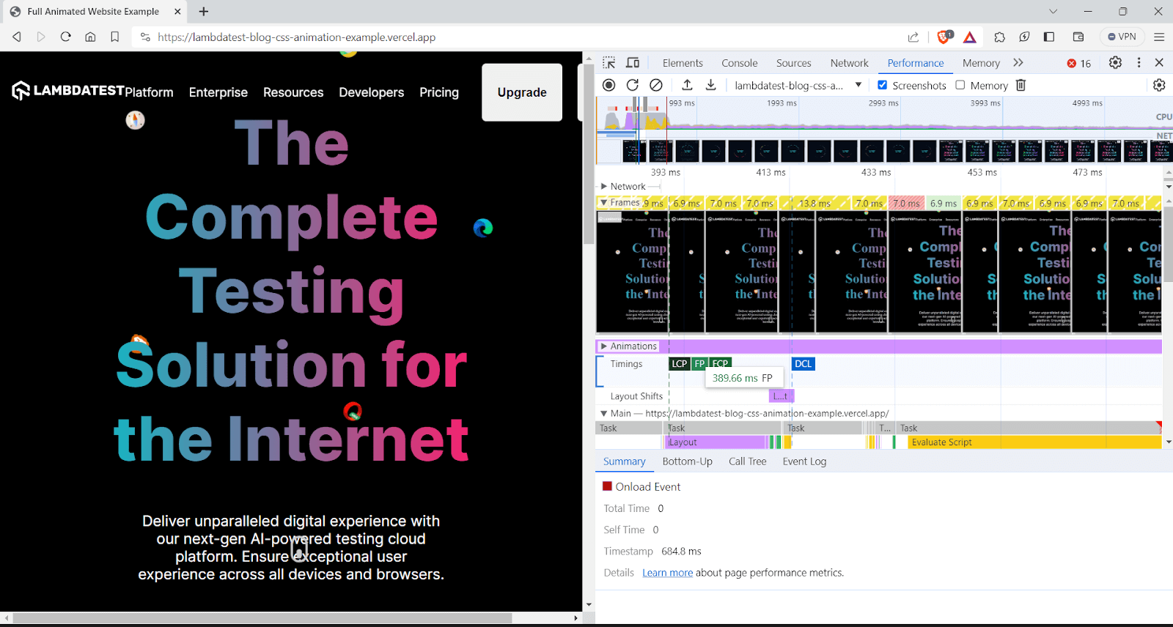Click the Evaluate Script flame bar
The width and height of the screenshot is (1173, 627).
(1034, 442)
